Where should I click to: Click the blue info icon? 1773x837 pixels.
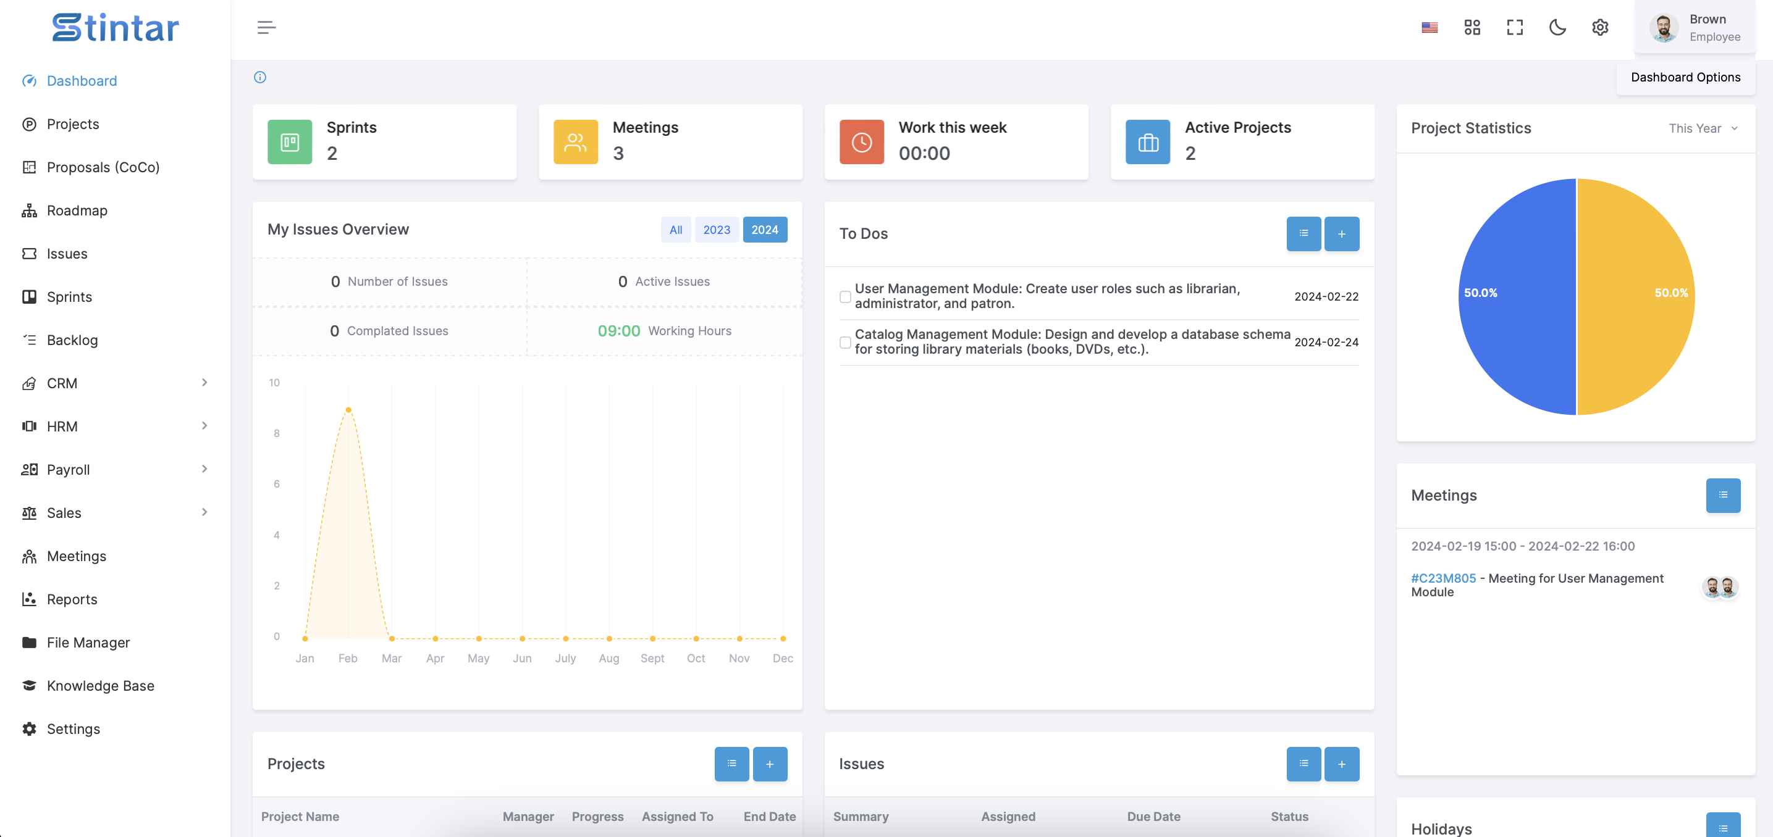(259, 77)
